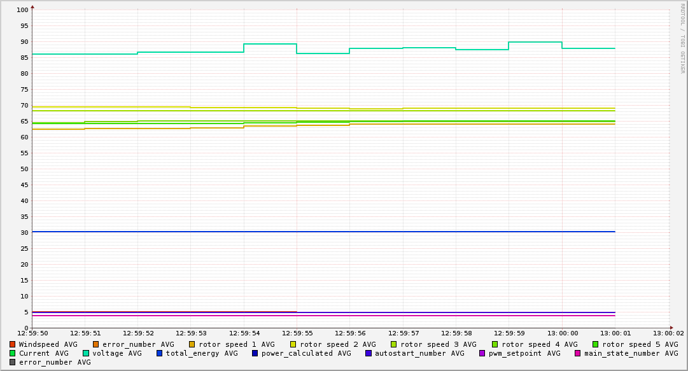Click the vertical RRDTOOL / TOBI OETIKER watermark
Screen dimensions: 688x371
coord(682,38)
